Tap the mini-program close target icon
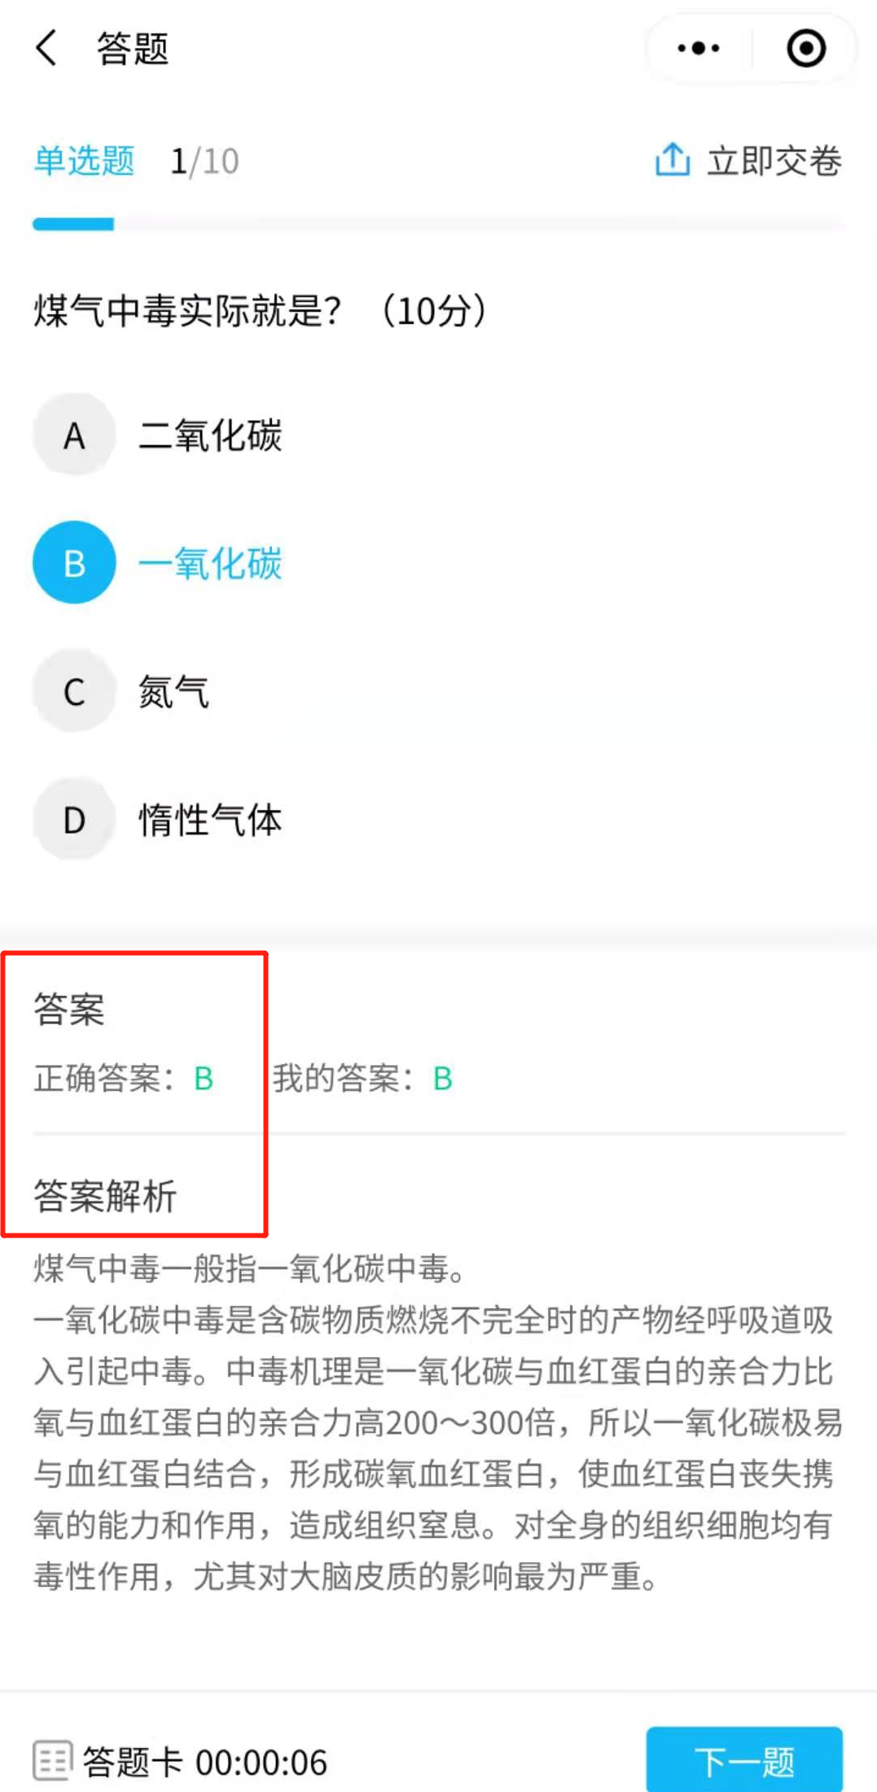Viewport: 877px width, 1792px height. point(806,48)
